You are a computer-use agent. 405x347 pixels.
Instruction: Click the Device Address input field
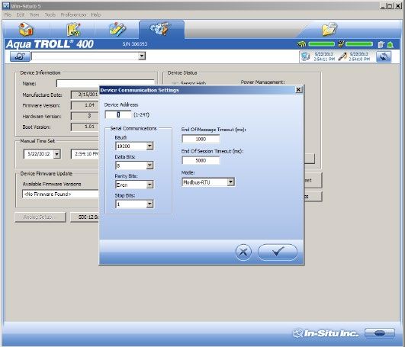(118, 114)
